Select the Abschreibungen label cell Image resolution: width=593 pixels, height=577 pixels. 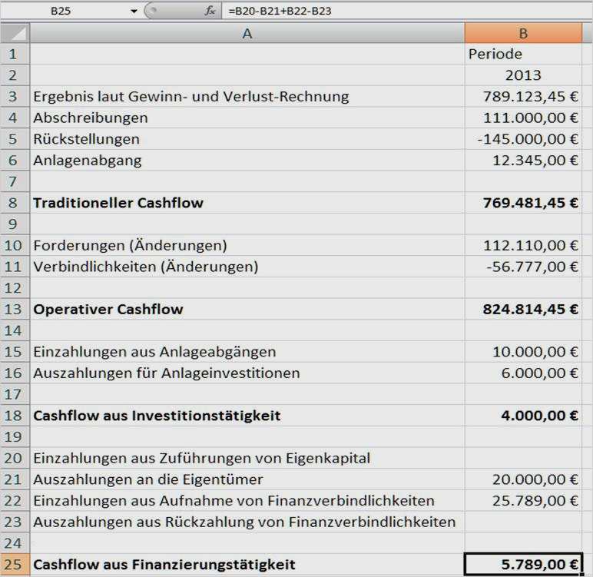pyautogui.click(x=247, y=118)
